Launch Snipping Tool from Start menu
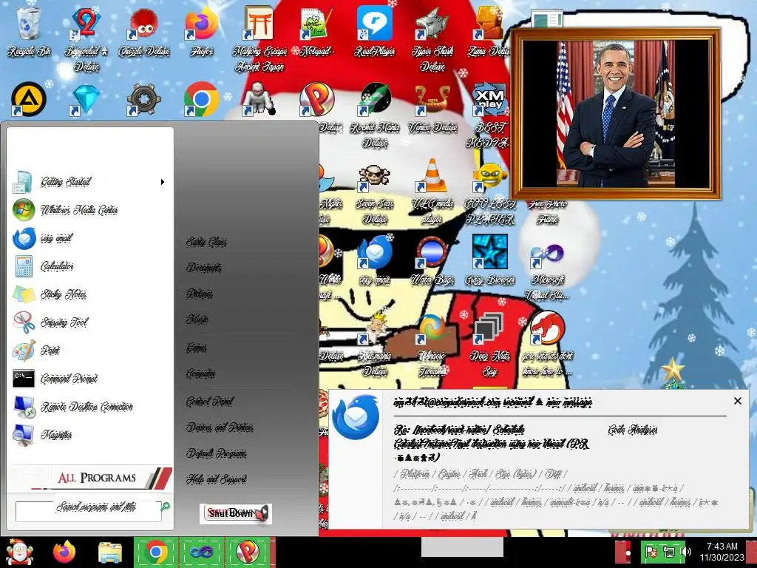 tap(89, 322)
